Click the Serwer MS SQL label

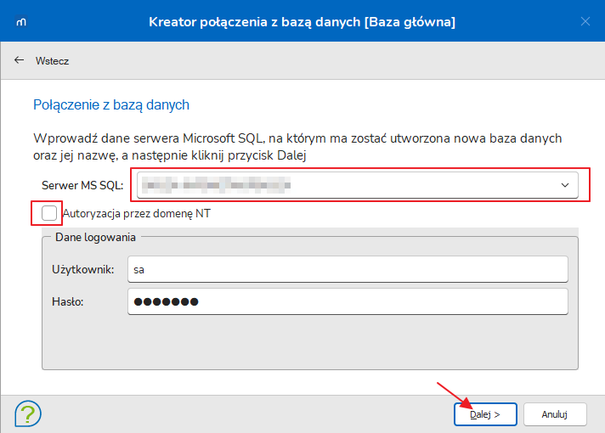(82, 185)
